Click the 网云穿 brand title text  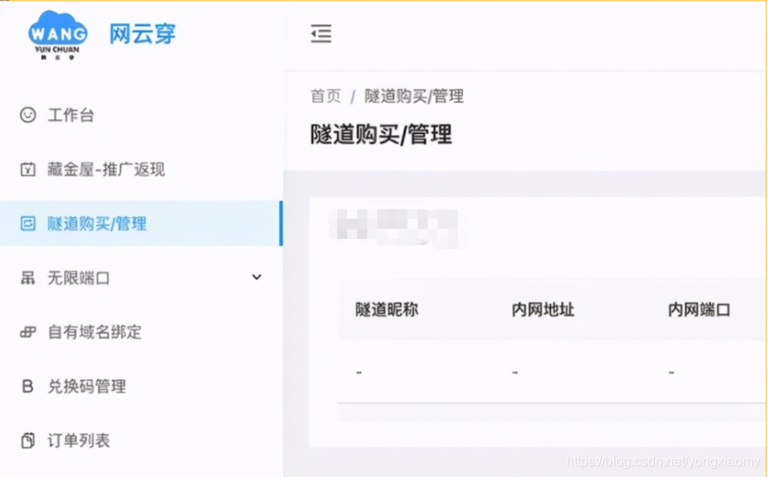click(142, 34)
